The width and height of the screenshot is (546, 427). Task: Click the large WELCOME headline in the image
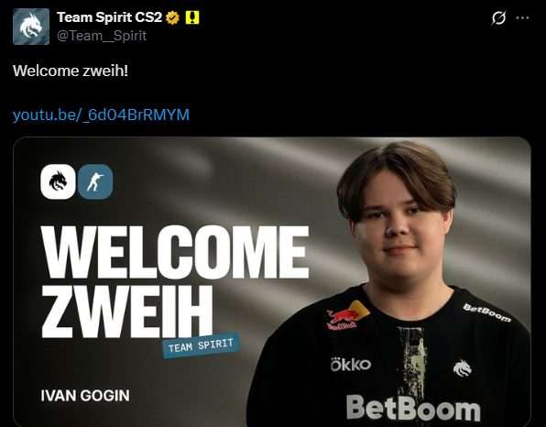[175, 253]
